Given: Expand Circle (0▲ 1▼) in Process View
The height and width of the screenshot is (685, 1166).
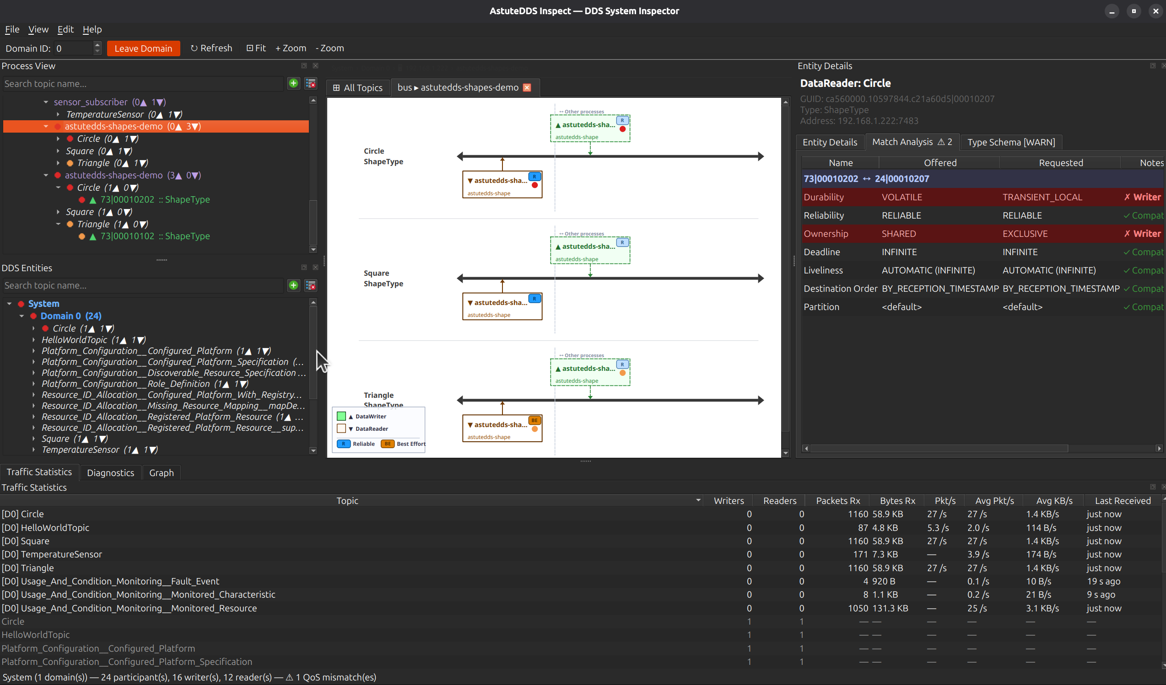Looking at the screenshot, I should pyautogui.click(x=58, y=139).
